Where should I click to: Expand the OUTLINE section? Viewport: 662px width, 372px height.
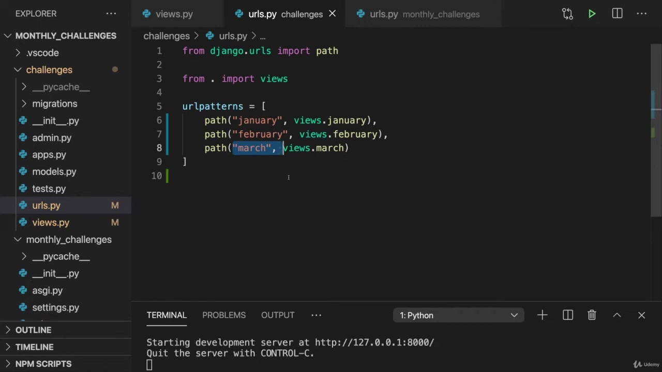pos(66,330)
